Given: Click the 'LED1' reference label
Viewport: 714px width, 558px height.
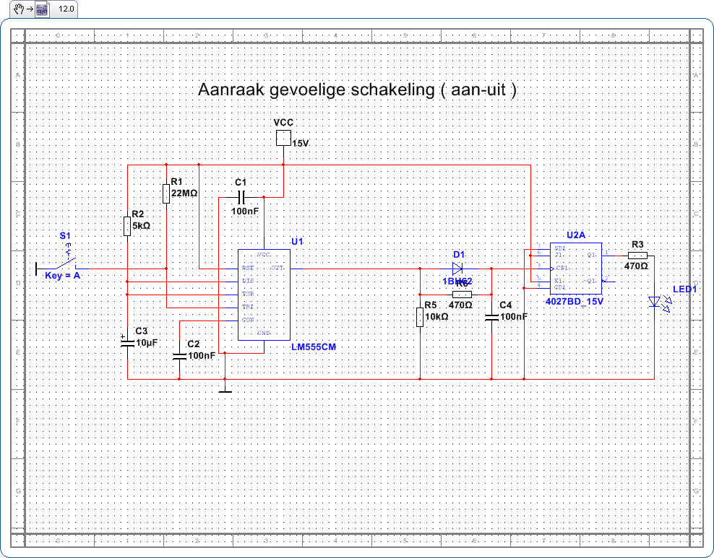Looking at the screenshot, I should click(x=685, y=289).
